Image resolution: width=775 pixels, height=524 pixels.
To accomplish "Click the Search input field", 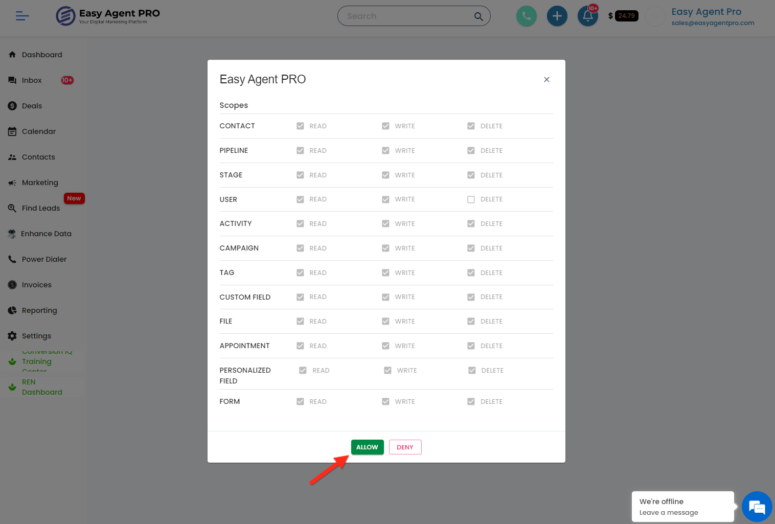I will coord(409,16).
